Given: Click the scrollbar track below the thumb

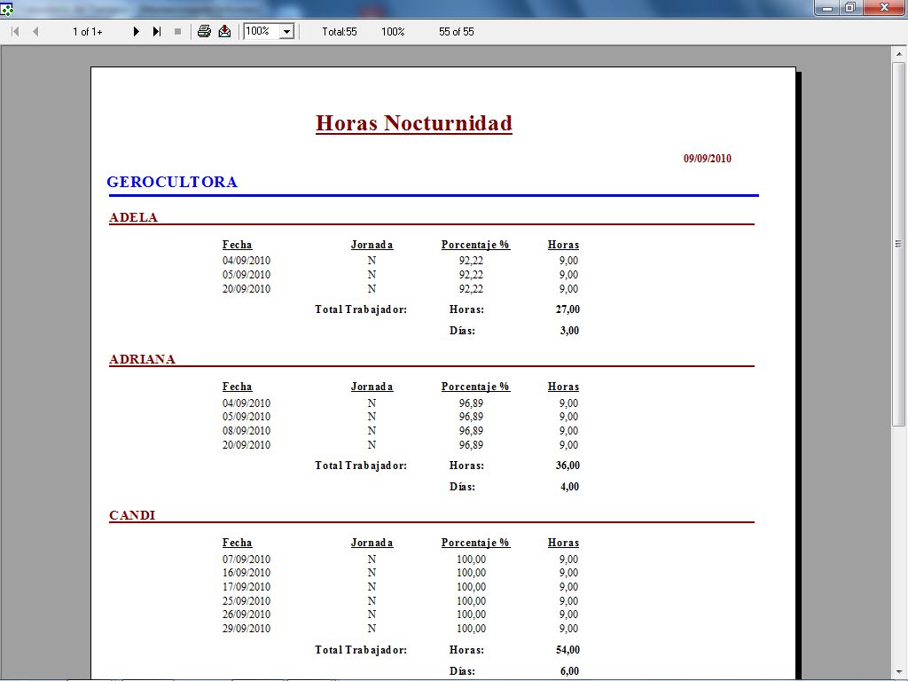Looking at the screenshot, I should (x=899, y=550).
